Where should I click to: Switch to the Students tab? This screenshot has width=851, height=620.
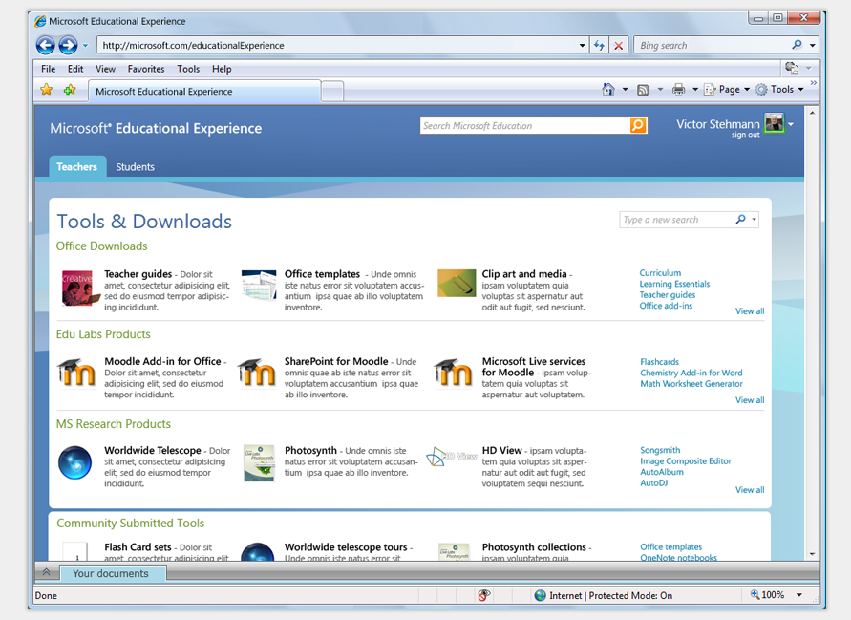(135, 166)
